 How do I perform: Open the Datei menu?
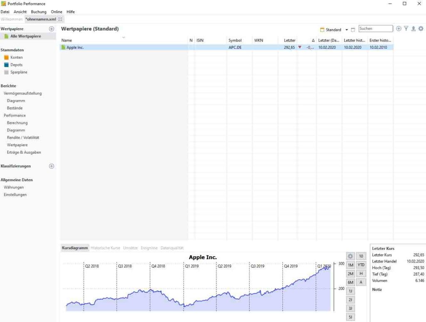(x=5, y=12)
